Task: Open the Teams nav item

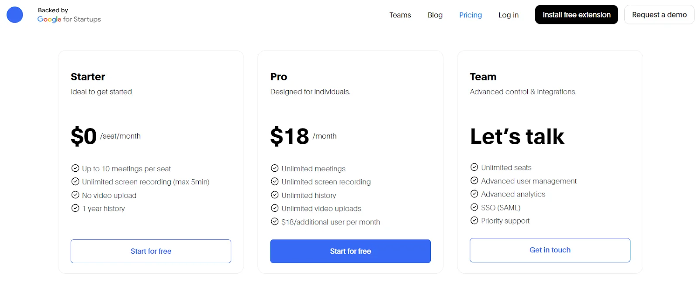Action: 400,15
